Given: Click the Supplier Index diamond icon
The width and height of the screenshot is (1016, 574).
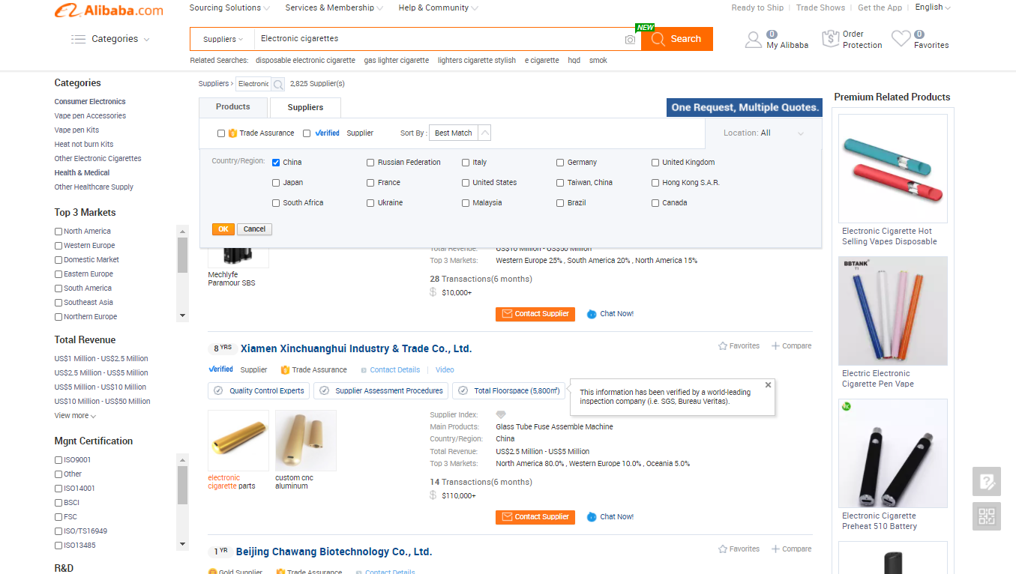Looking at the screenshot, I should click(x=501, y=414).
